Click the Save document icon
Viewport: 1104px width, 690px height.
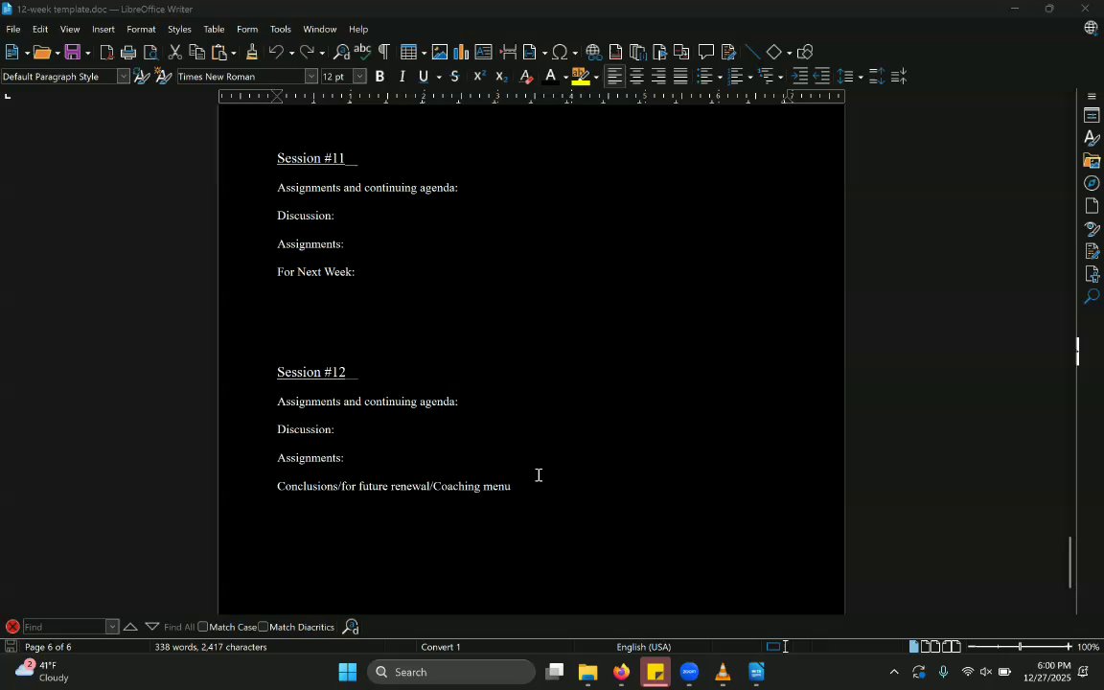click(73, 52)
